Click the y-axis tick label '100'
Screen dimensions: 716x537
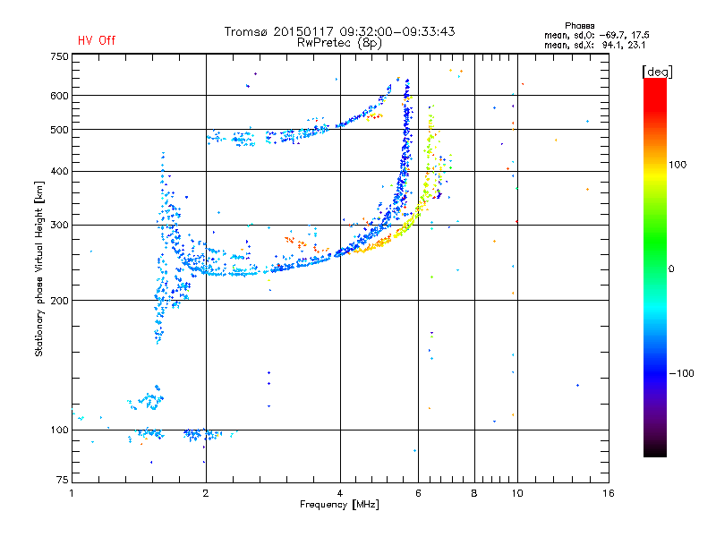click(59, 430)
